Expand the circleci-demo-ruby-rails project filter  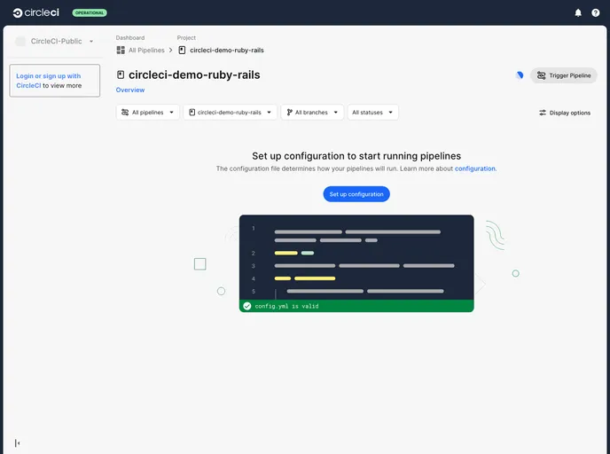230,113
